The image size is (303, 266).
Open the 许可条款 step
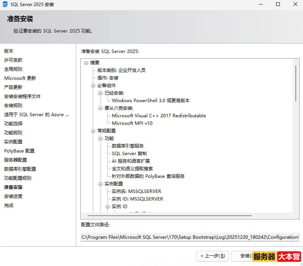[x=13, y=60]
